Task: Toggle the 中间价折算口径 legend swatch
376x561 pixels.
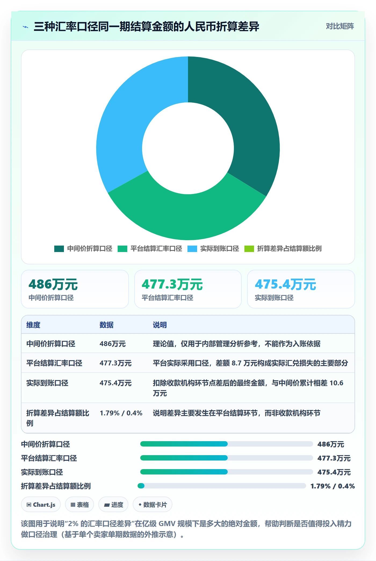Action: pos(59,249)
